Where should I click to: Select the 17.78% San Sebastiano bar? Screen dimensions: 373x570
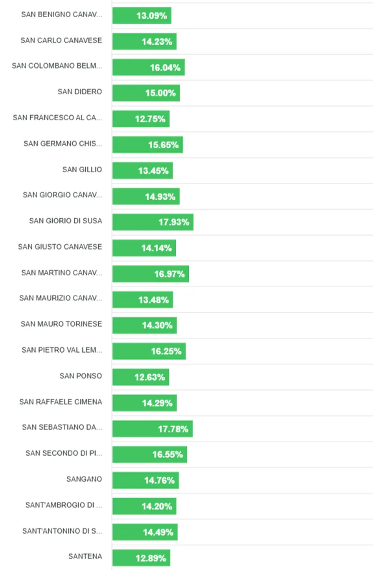click(x=152, y=429)
